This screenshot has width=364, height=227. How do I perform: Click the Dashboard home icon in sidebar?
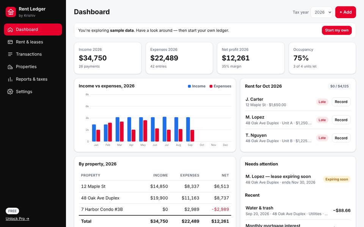[10, 30]
